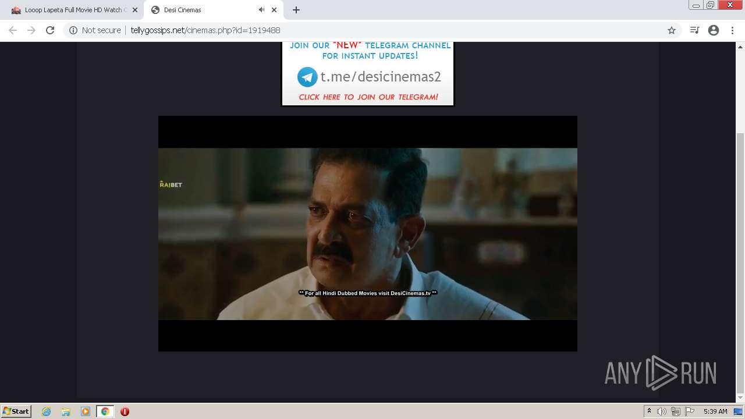Click the Show desktop button

739,411
